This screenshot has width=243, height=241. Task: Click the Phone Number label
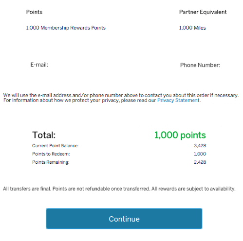pos(200,65)
